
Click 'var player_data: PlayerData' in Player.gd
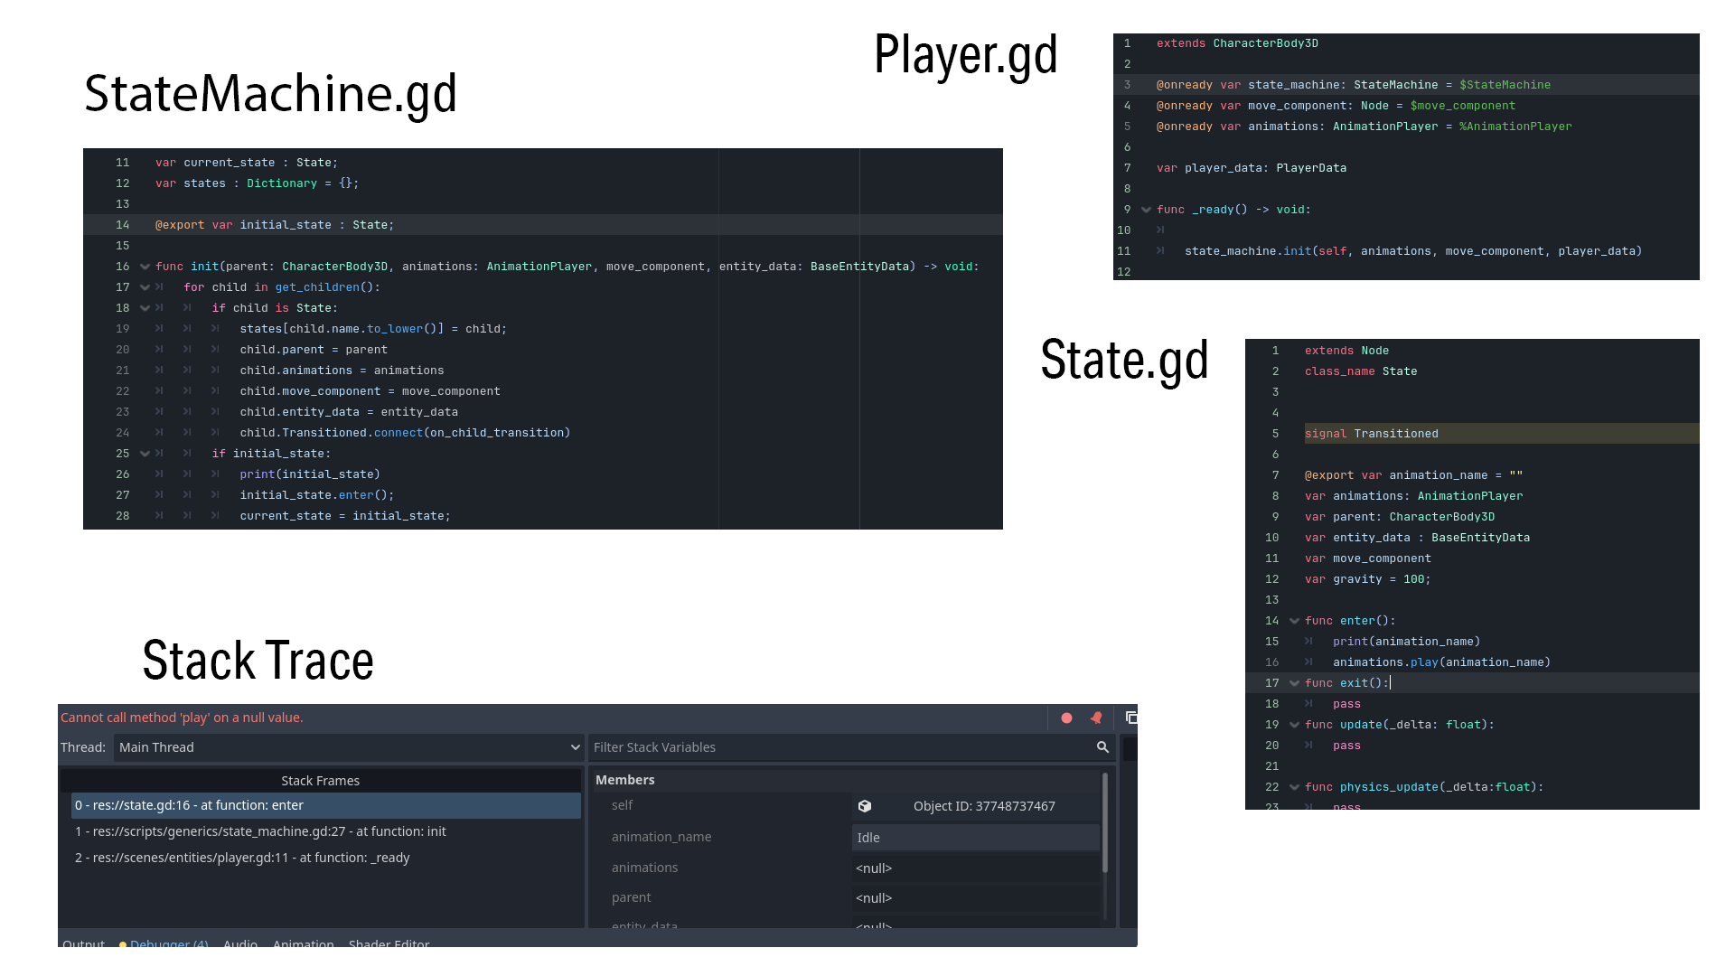pos(1252,168)
